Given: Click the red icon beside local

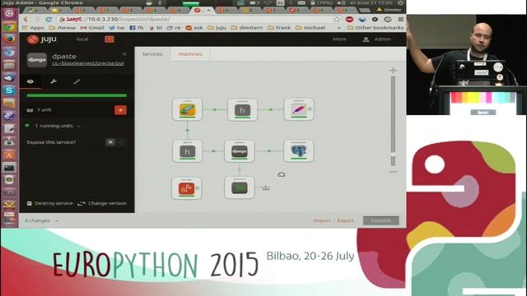Looking at the screenshot, I should click(110, 39).
